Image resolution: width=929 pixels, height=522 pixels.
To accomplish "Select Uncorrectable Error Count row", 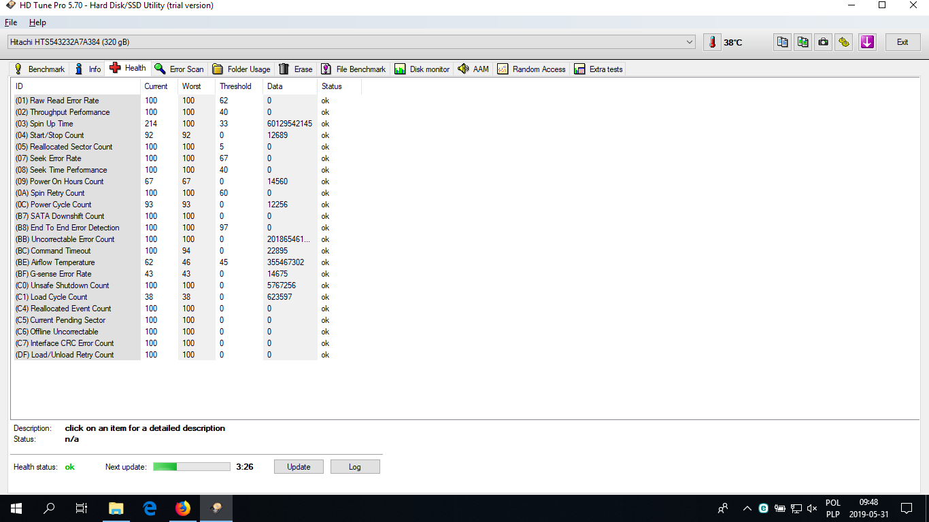I will [x=187, y=239].
